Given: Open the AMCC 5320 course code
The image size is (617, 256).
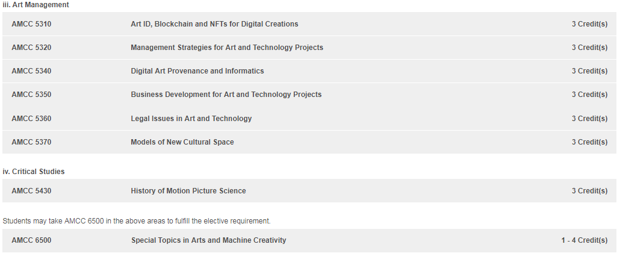Looking at the screenshot, I should [31, 48].
